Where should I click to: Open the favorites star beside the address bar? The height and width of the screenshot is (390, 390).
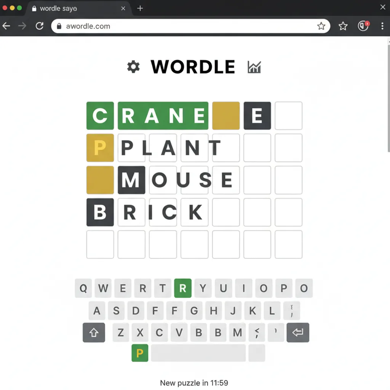343,26
